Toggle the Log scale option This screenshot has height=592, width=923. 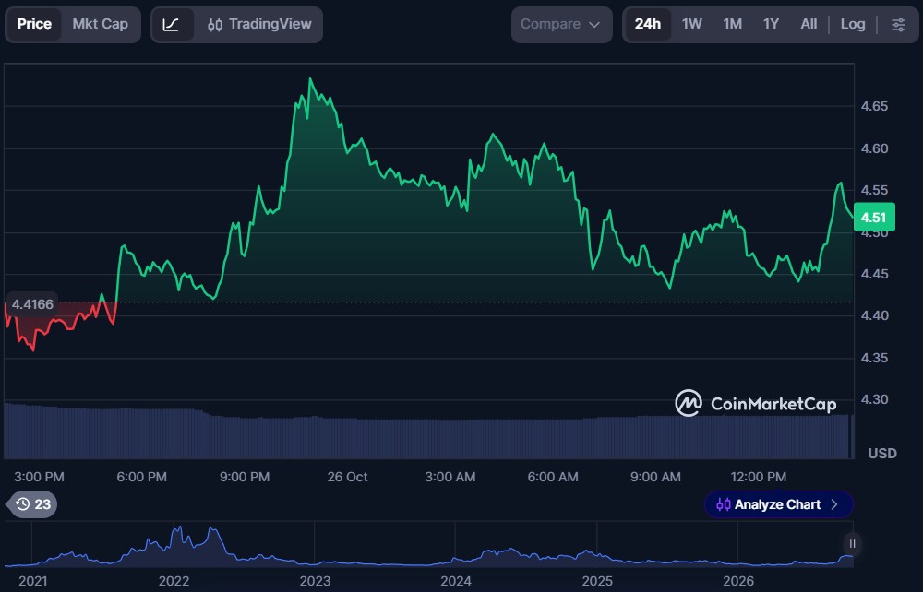click(852, 24)
